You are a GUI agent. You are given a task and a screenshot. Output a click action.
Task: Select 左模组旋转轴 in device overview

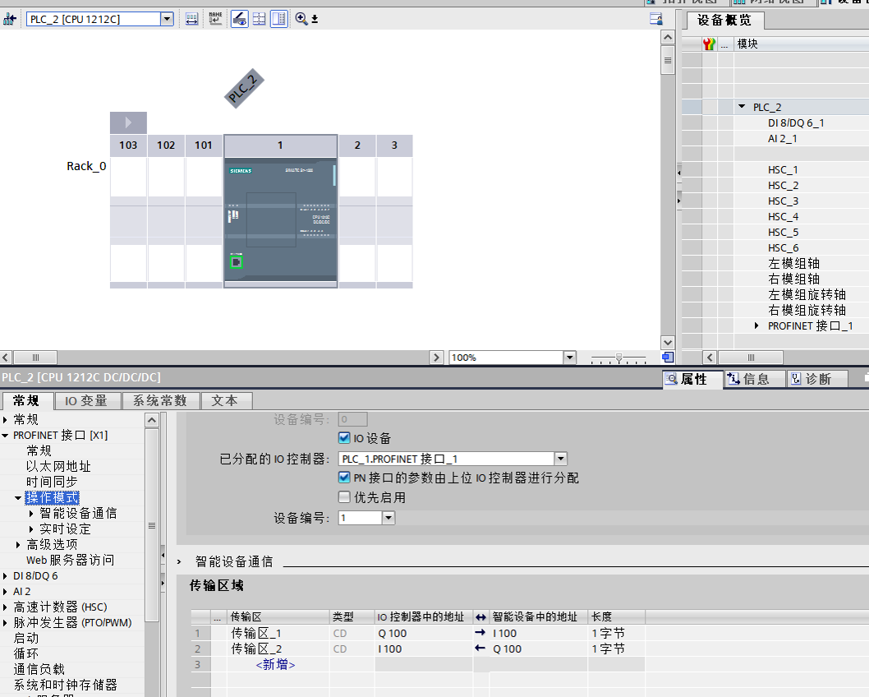(x=807, y=294)
